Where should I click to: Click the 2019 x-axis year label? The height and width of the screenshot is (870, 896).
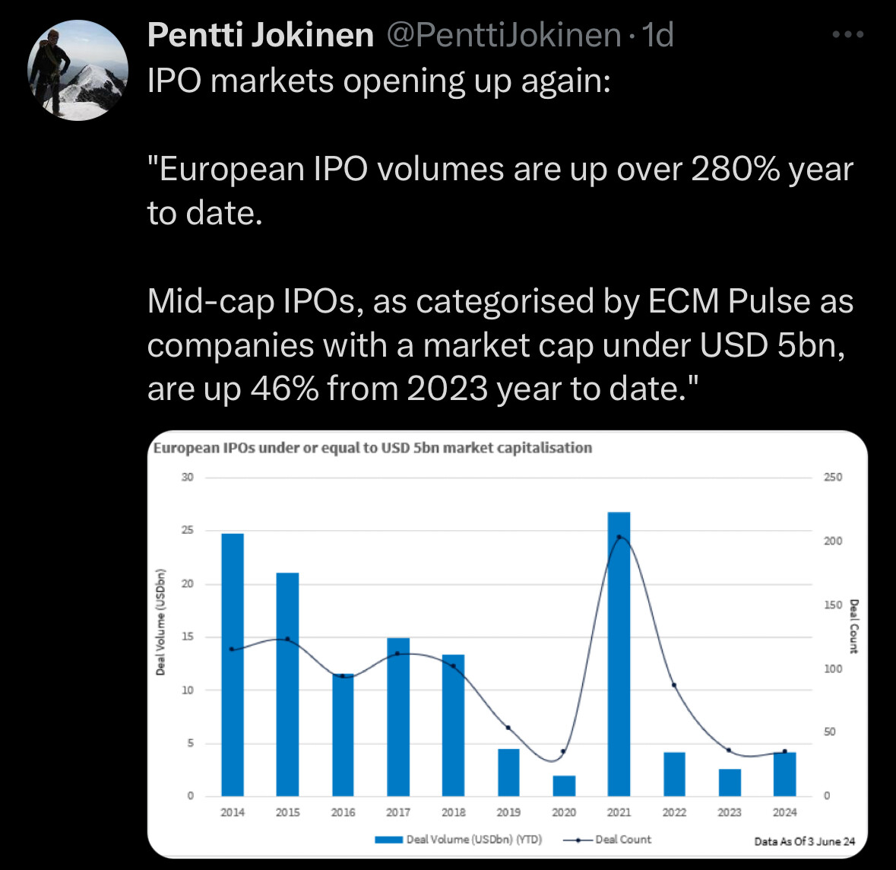point(508,812)
